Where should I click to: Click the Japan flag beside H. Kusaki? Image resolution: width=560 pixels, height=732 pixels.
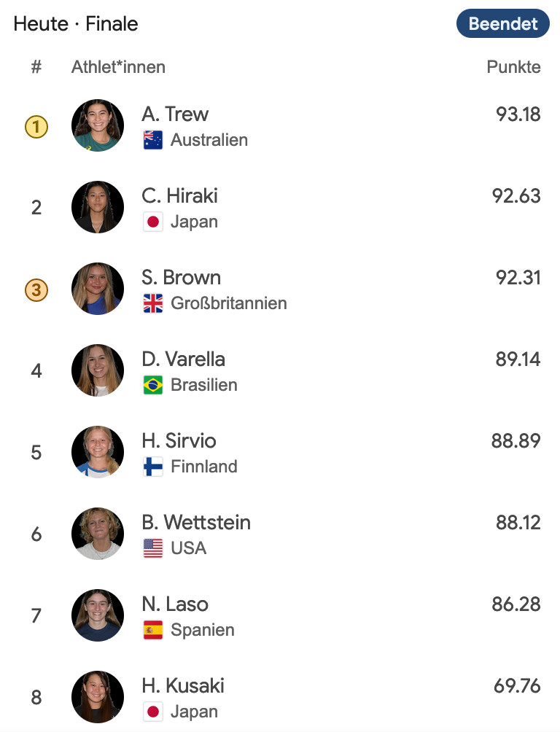[153, 712]
